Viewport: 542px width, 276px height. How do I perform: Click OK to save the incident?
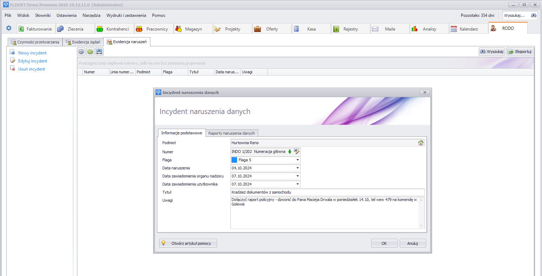coord(384,243)
